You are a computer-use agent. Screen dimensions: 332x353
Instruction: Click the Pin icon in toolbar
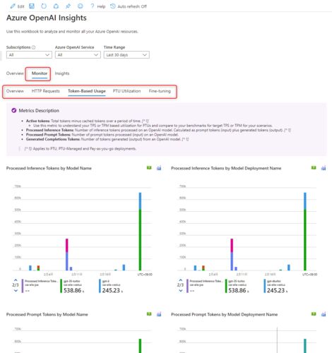click(x=68, y=6)
